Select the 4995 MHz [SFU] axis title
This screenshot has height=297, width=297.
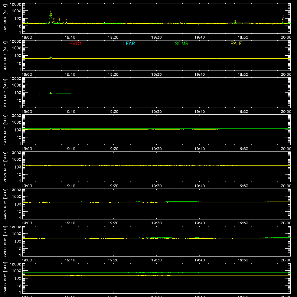(x=5, y=204)
